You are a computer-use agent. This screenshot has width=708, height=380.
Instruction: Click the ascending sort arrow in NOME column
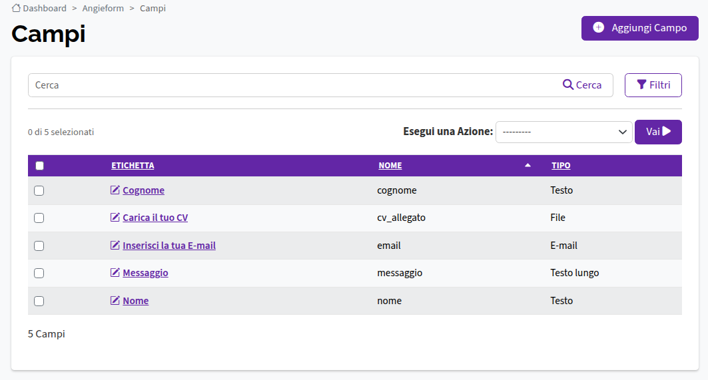click(x=528, y=165)
